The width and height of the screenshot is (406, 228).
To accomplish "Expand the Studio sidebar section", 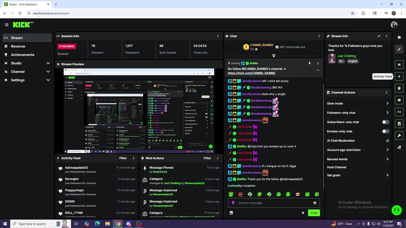I will 48,63.
